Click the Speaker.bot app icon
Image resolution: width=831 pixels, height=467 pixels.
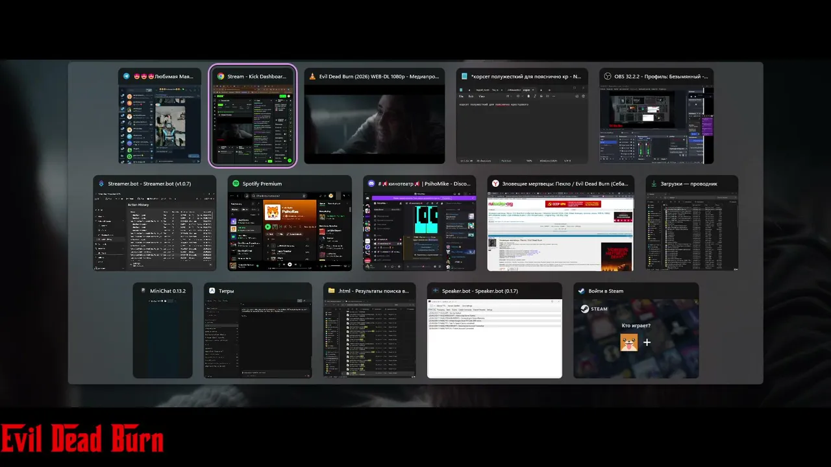[x=436, y=291]
